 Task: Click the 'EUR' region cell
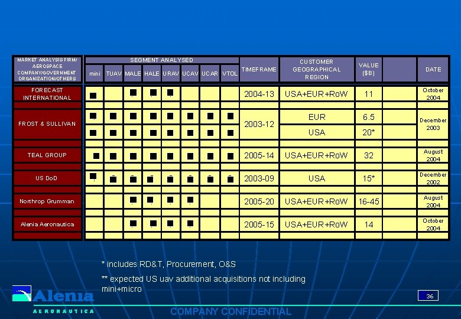click(x=317, y=117)
